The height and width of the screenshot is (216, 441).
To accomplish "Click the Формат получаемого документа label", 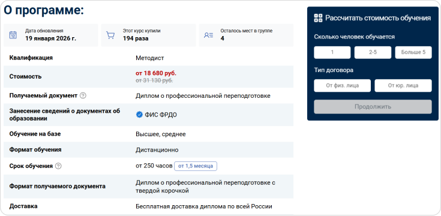I will click(58, 186).
